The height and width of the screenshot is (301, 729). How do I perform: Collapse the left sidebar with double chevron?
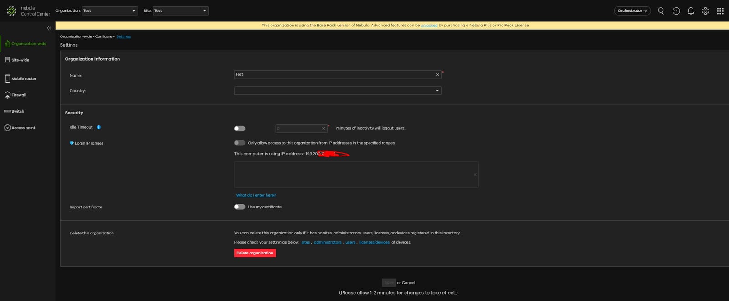pos(49,28)
